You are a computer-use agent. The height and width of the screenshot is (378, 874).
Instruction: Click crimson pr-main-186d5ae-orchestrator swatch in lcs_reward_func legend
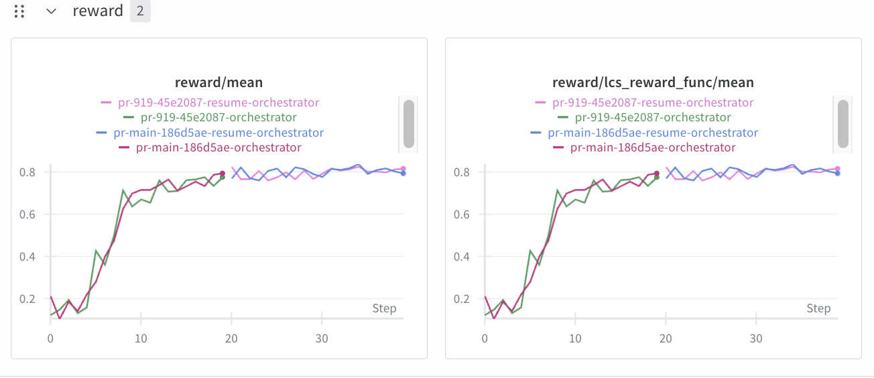pos(558,148)
